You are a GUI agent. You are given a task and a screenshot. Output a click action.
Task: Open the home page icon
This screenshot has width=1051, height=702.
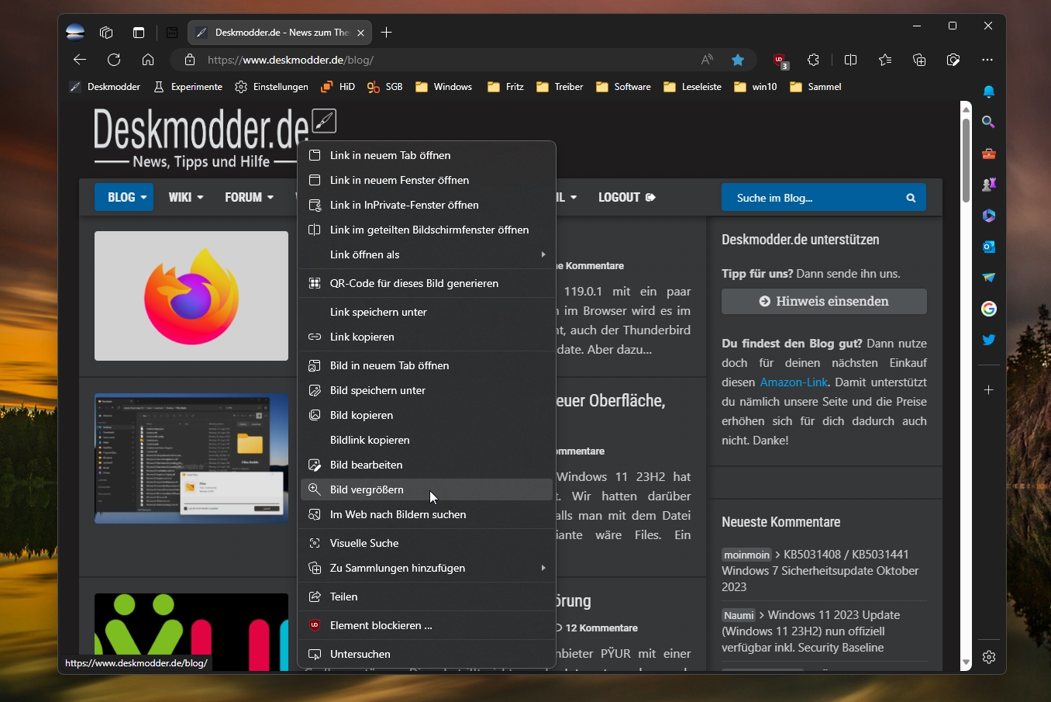[x=148, y=60]
